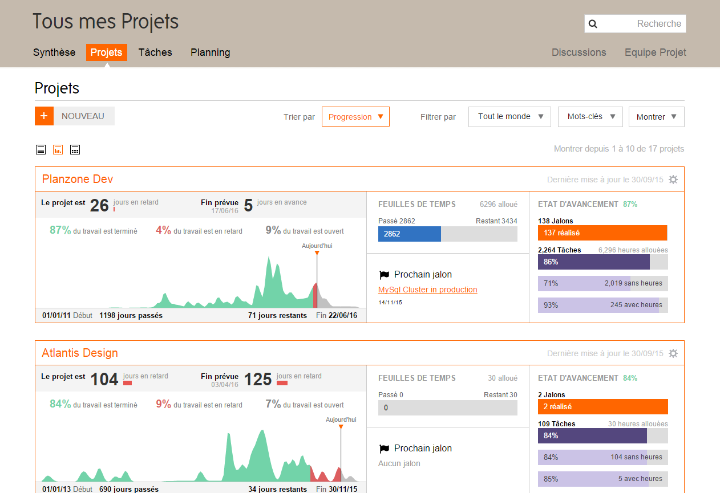
Task: Click the orange plus icon beside NOUVEAU
Action: pyautogui.click(x=44, y=116)
